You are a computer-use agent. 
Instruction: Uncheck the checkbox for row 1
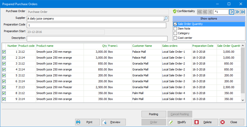[4, 52]
